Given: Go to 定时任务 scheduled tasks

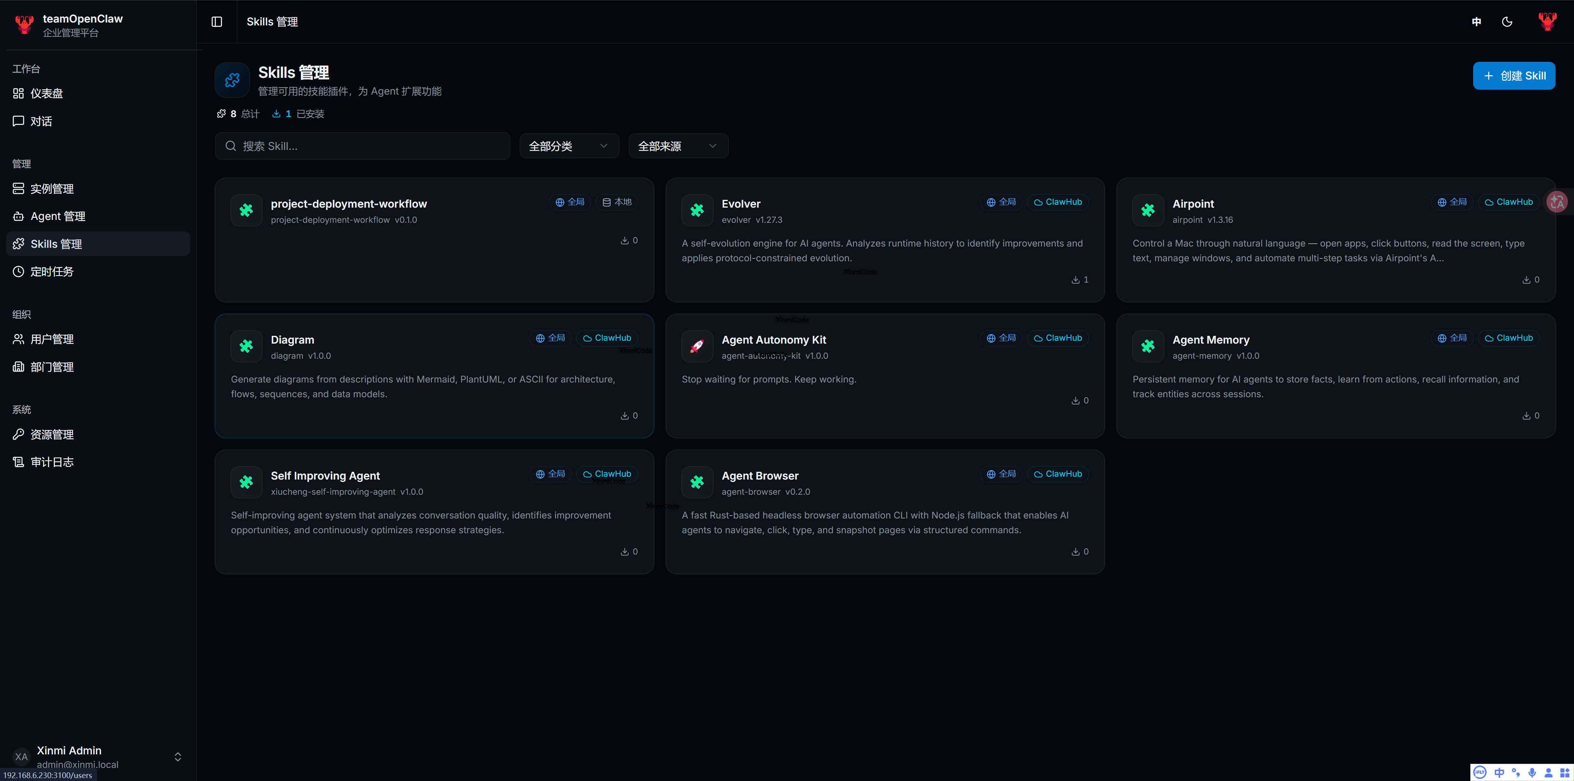Looking at the screenshot, I should click(52, 271).
